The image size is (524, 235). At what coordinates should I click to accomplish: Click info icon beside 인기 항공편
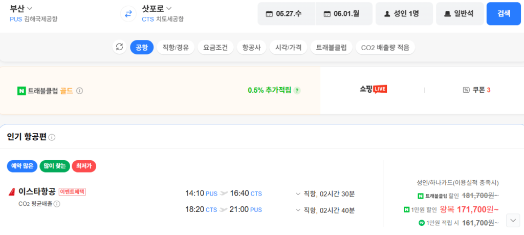point(52,137)
